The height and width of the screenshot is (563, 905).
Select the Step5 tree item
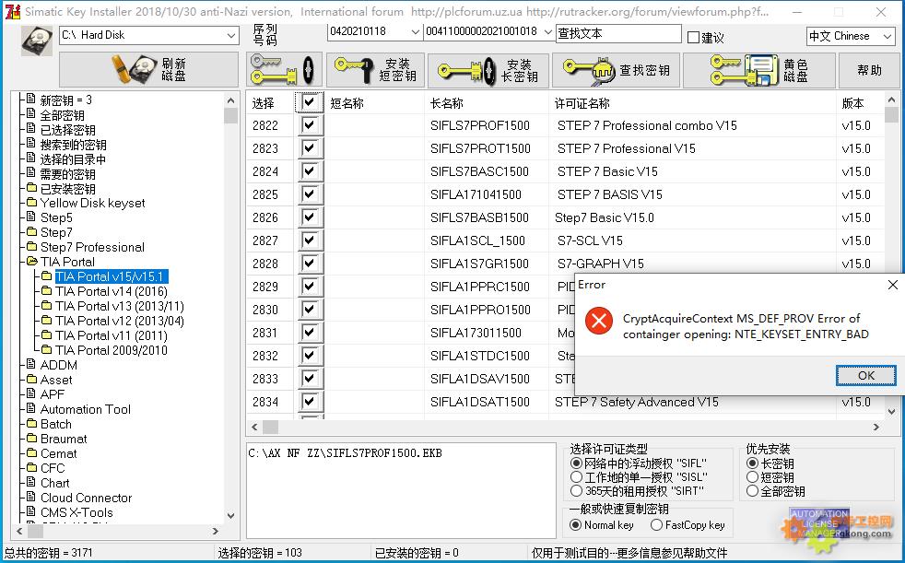[x=56, y=218]
